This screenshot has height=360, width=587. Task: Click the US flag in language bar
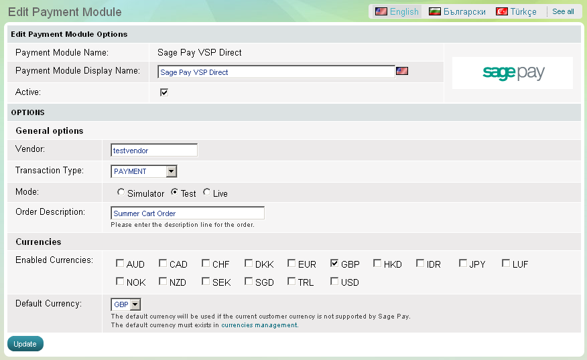381,11
